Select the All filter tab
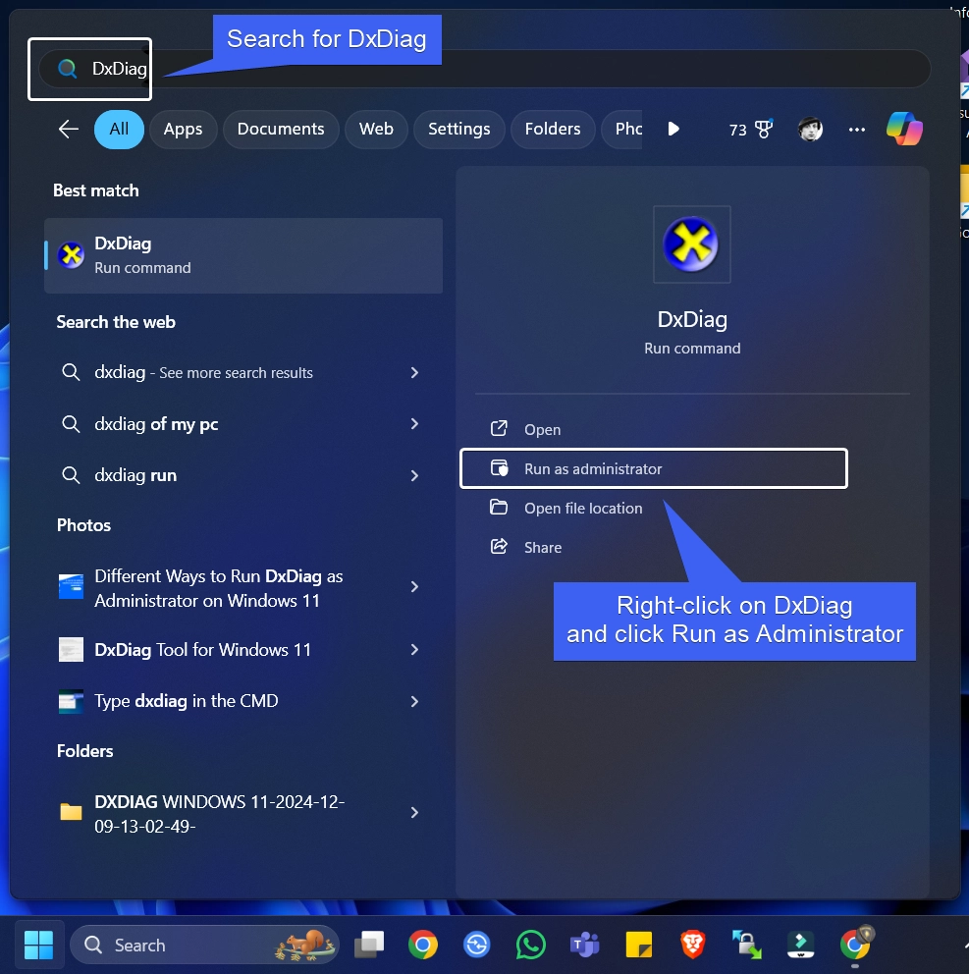 coord(119,130)
